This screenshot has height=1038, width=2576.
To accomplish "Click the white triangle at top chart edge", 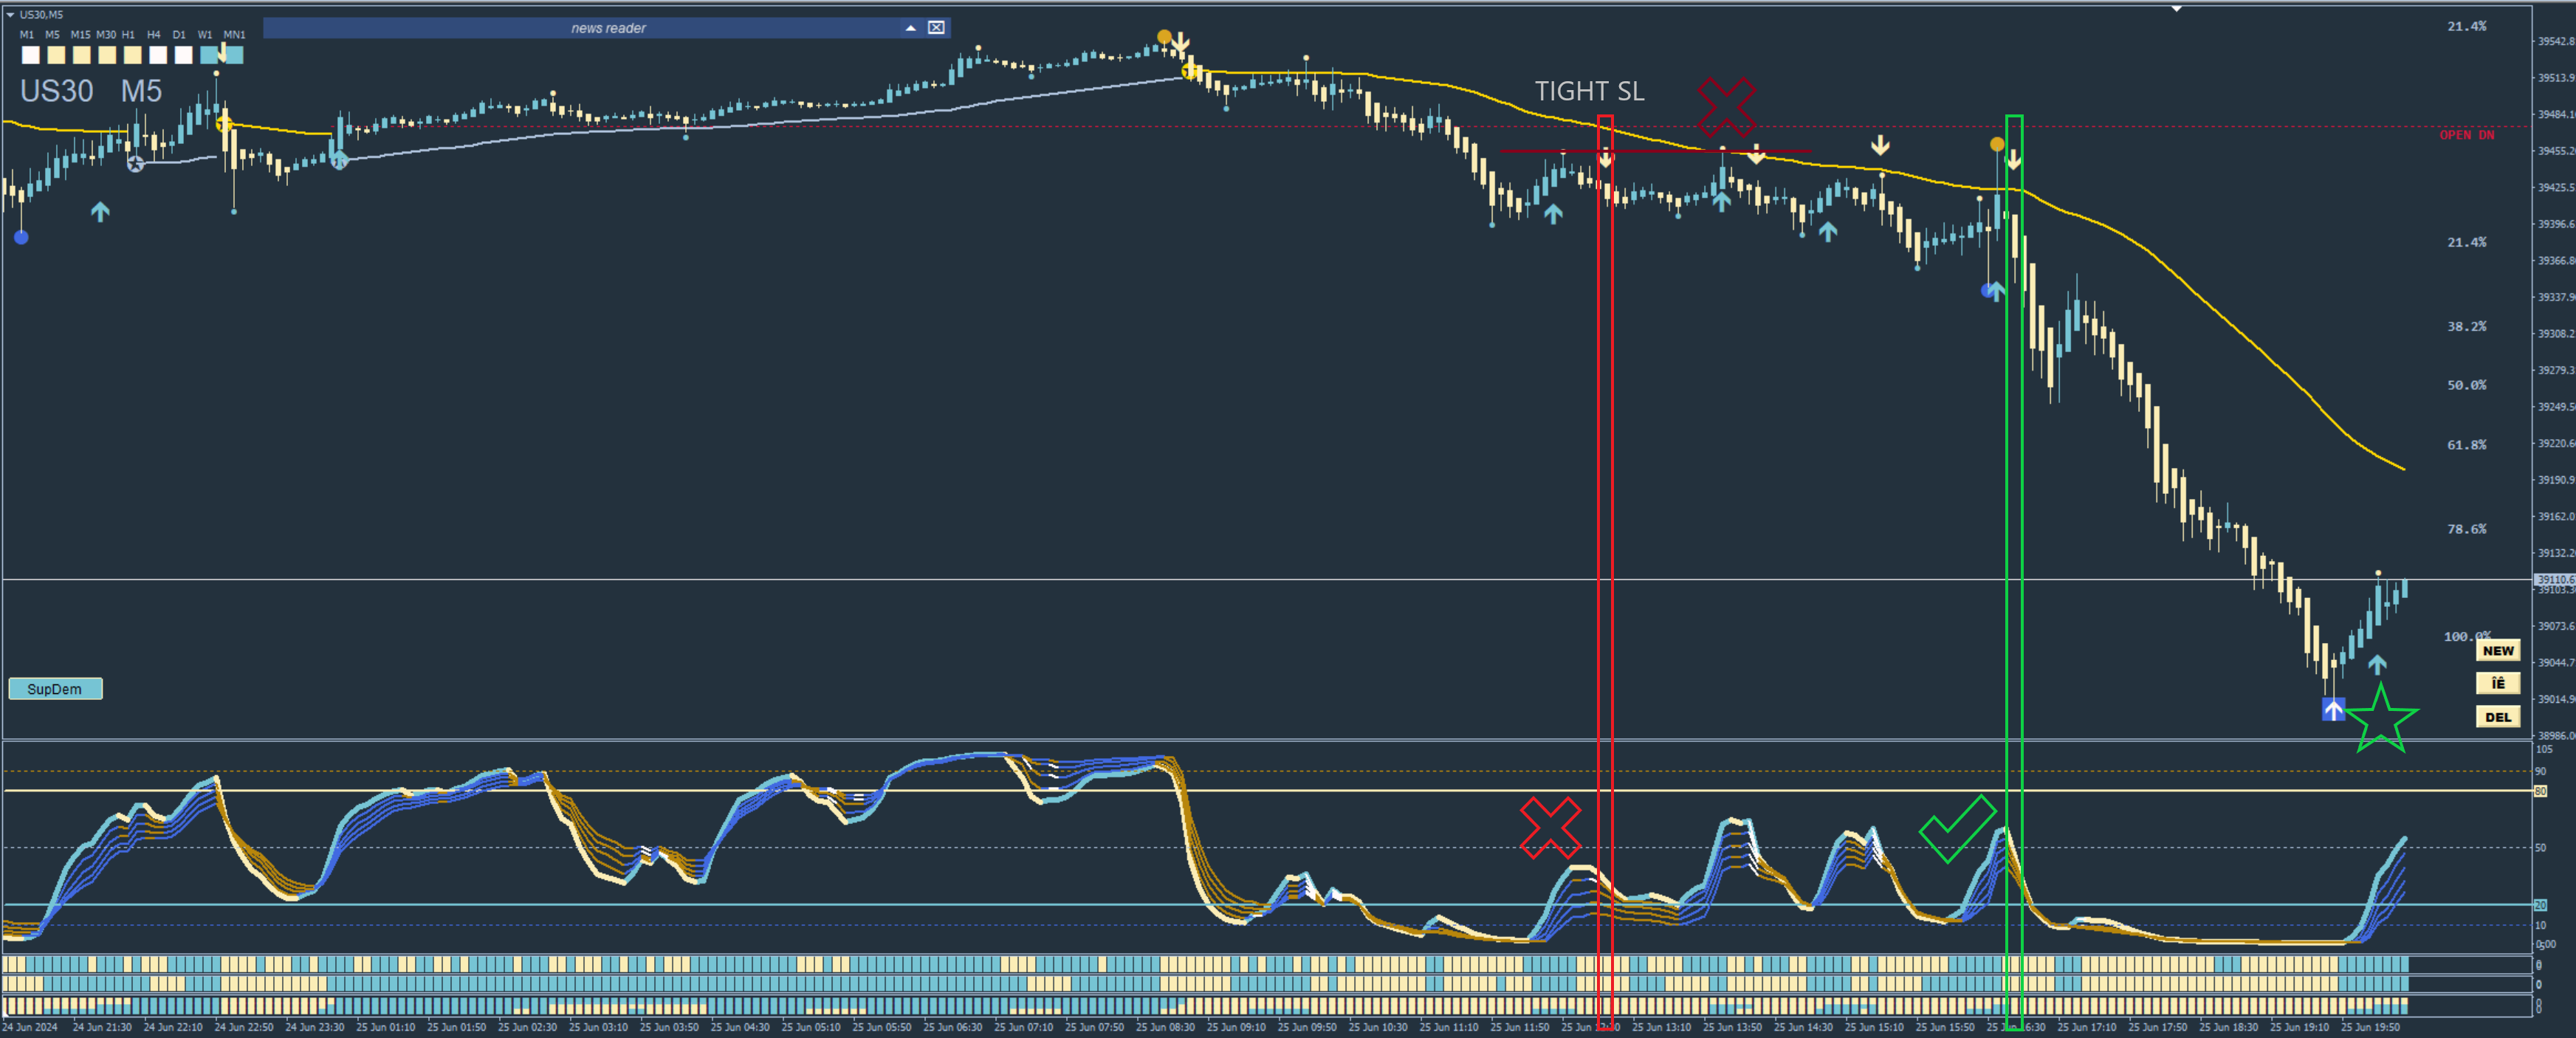I will click(2176, 9).
